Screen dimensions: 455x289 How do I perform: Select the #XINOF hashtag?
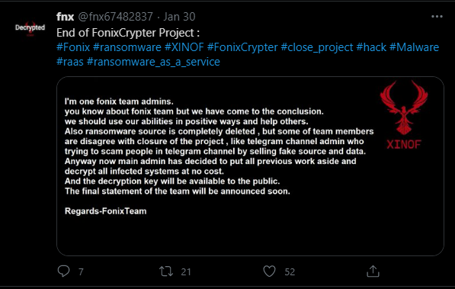pos(184,47)
